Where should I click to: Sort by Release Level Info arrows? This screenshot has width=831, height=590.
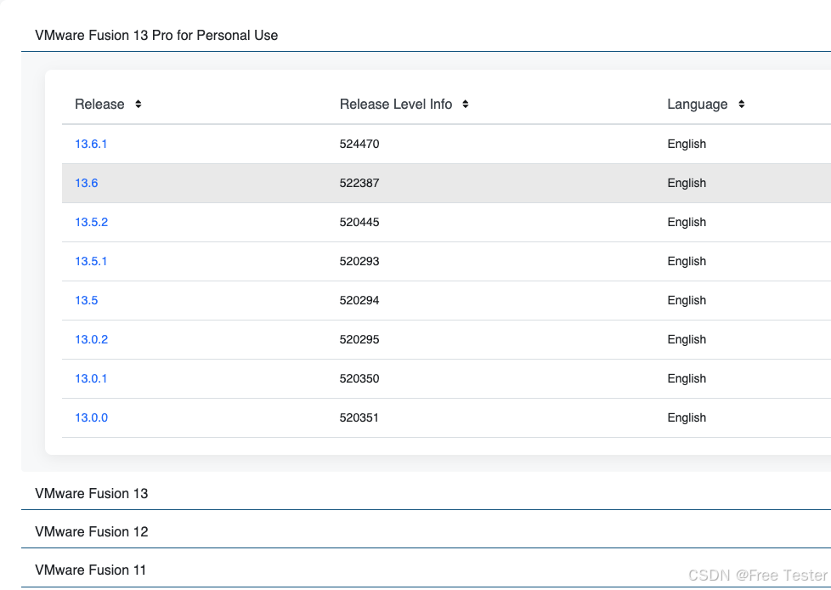[x=466, y=104]
